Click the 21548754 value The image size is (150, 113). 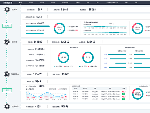pyautogui.click(x=40, y=49)
